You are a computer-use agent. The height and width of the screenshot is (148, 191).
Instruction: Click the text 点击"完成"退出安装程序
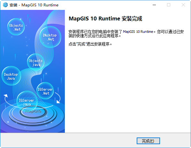90,44
